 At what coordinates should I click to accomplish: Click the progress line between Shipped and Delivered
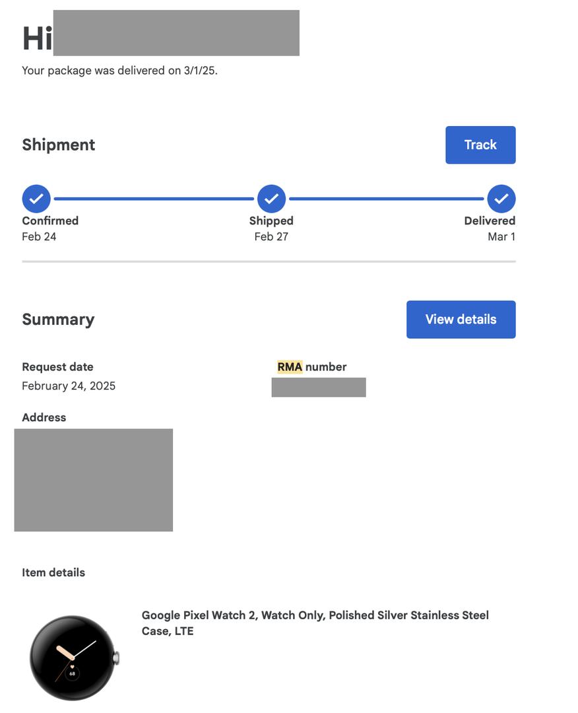[x=387, y=199]
